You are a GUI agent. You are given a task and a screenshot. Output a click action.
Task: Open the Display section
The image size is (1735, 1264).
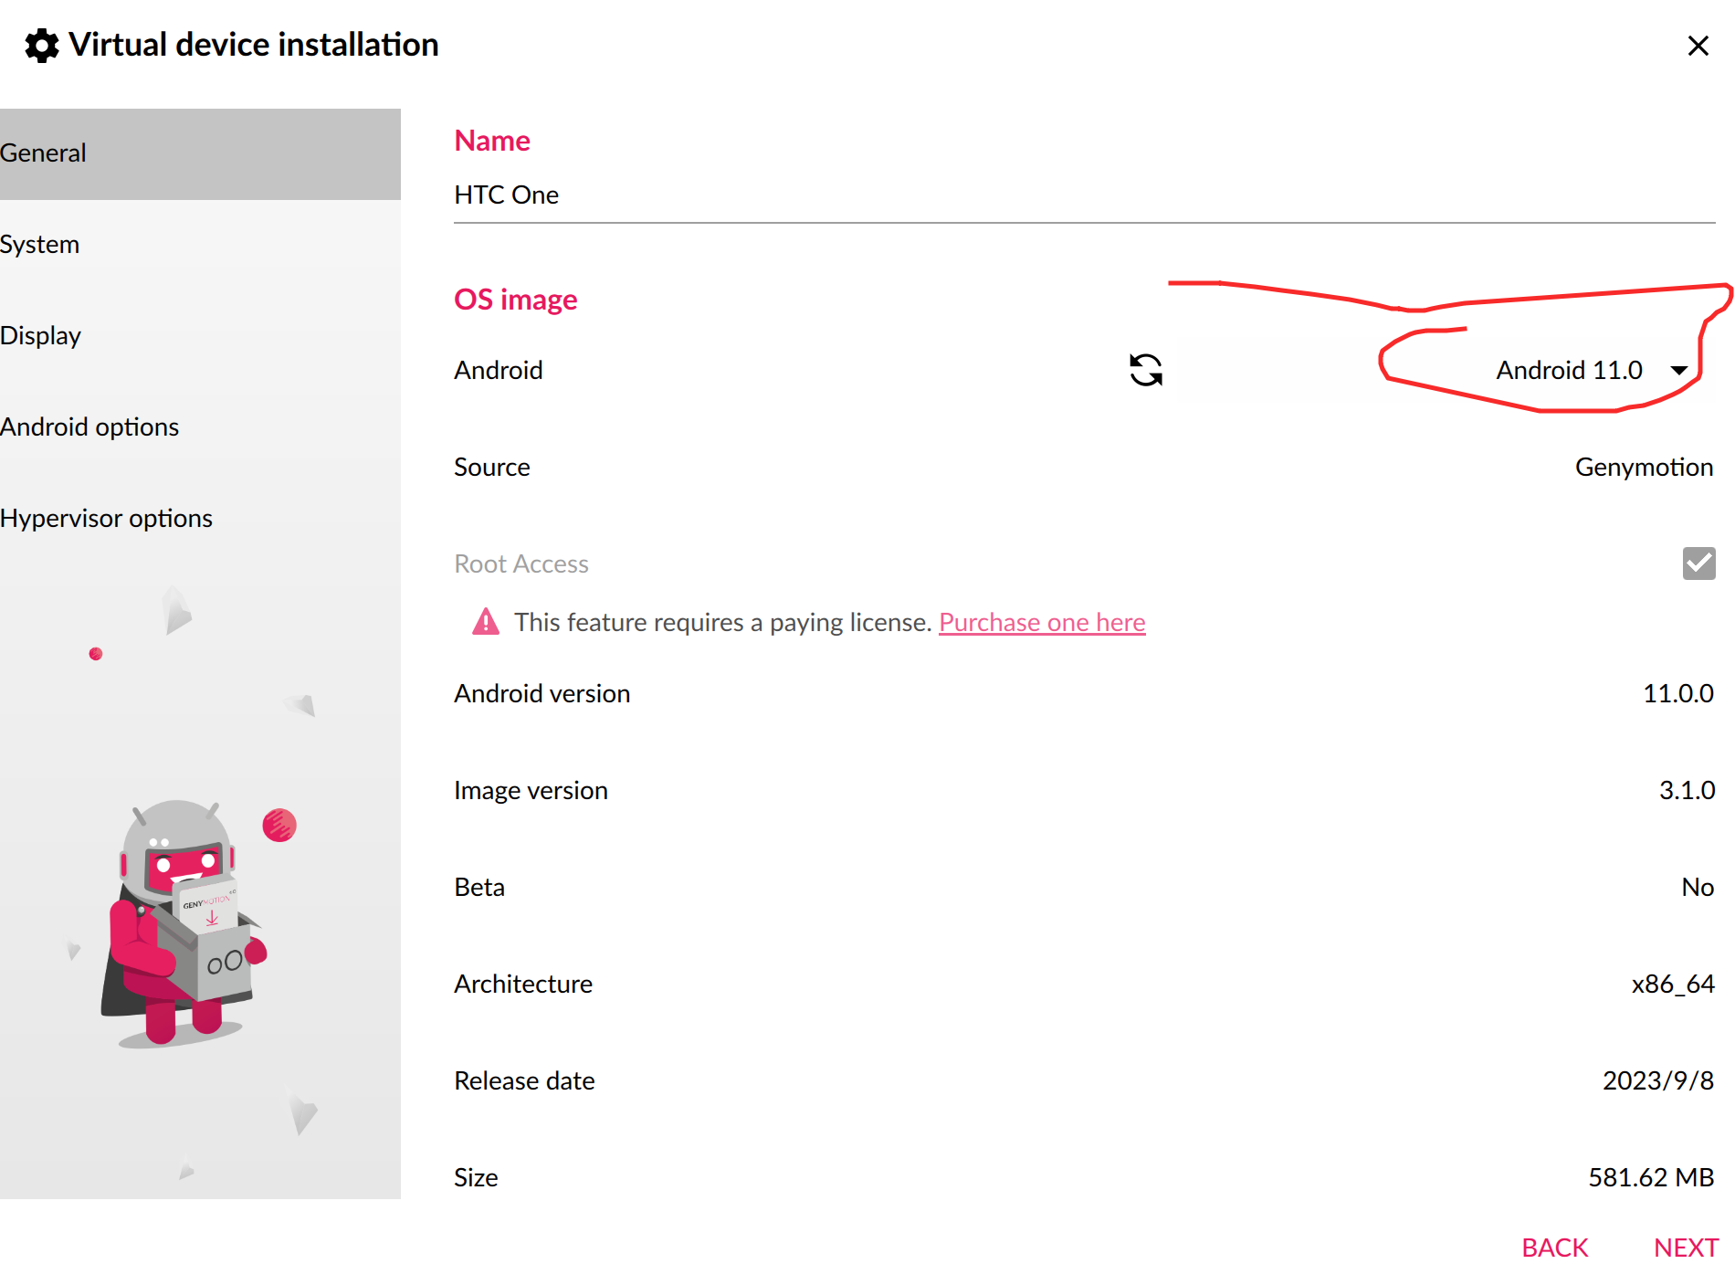click(x=200, y=336)
